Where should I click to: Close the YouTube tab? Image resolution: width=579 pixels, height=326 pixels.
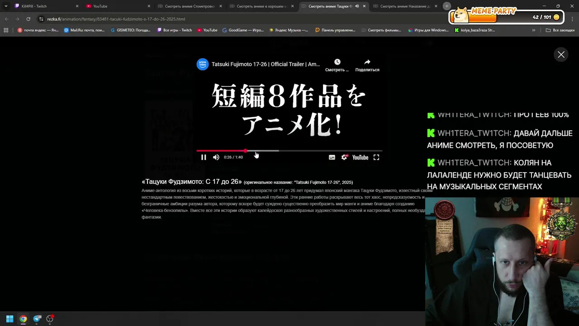tap(149, 6)
